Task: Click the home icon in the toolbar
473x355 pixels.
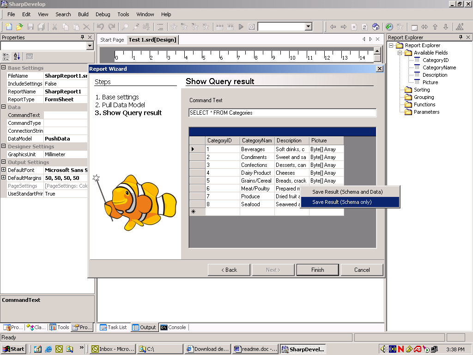Action: point(376,27)
